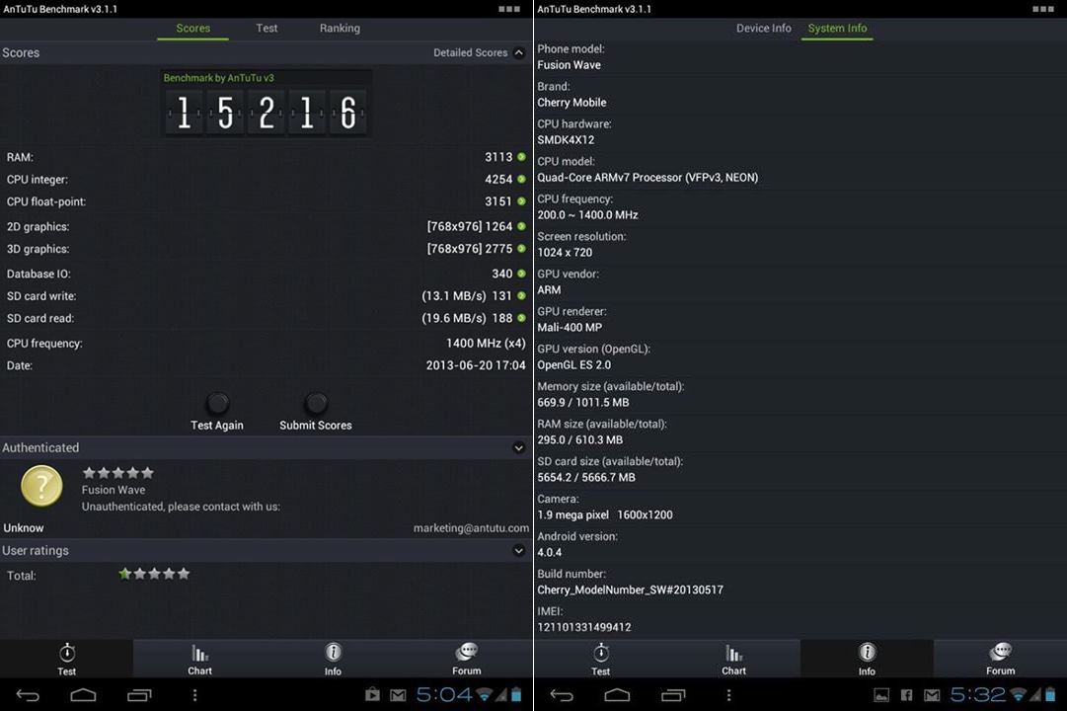Expand the User ratings section chevron
Screen dimensions: 1067x711
tap(518, 550)
